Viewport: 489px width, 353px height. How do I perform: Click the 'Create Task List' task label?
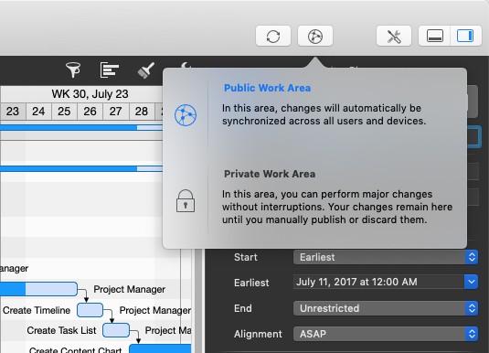(61, 330)
